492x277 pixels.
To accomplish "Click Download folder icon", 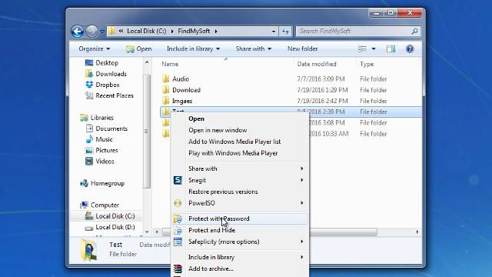I will click(x=166, y=89).
